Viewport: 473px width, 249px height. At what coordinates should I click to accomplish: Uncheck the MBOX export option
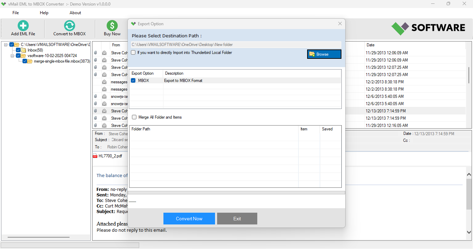click(x=133, y=80)
